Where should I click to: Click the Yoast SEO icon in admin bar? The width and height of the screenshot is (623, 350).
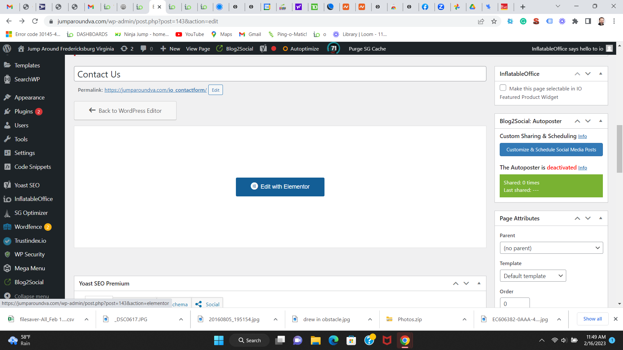click(x=263, y=49)
